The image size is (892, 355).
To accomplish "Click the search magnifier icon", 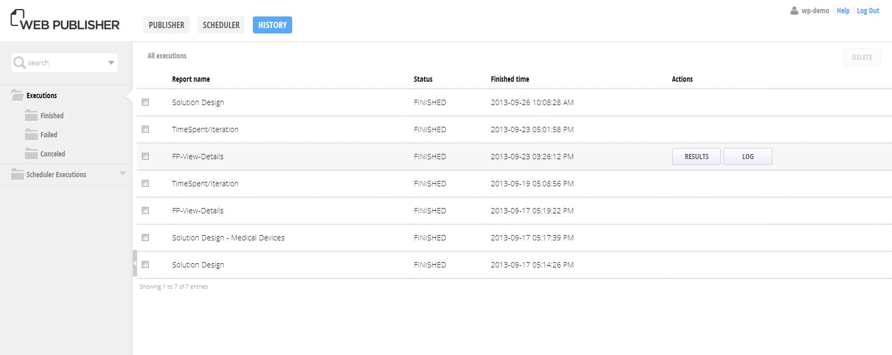I will pyautogui.click(x=20, y=63).
